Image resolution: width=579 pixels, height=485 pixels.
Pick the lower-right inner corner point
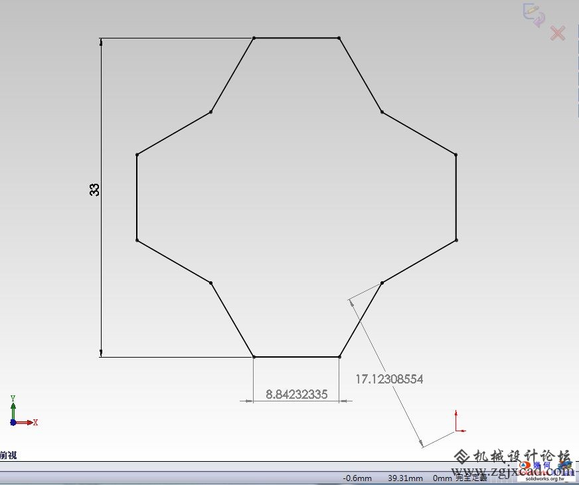pos(382,283)
